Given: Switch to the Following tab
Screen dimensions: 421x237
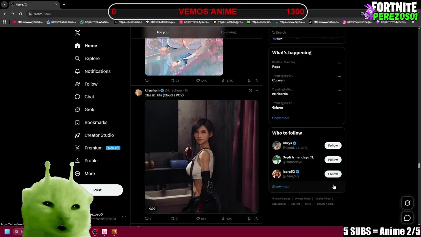Looking at the screenshot, I should [228, 32].
